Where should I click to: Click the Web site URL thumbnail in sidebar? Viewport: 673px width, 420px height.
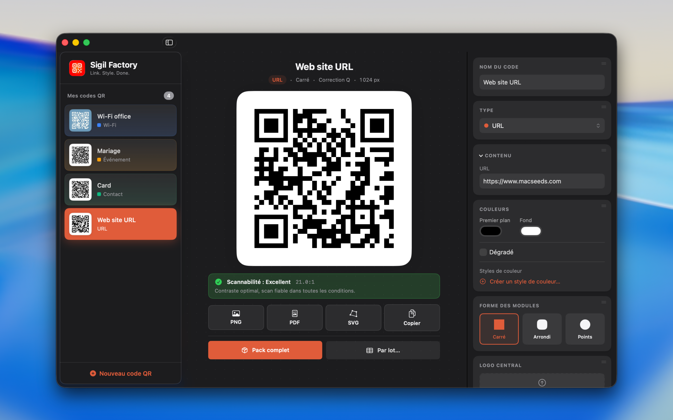(80, 224)
